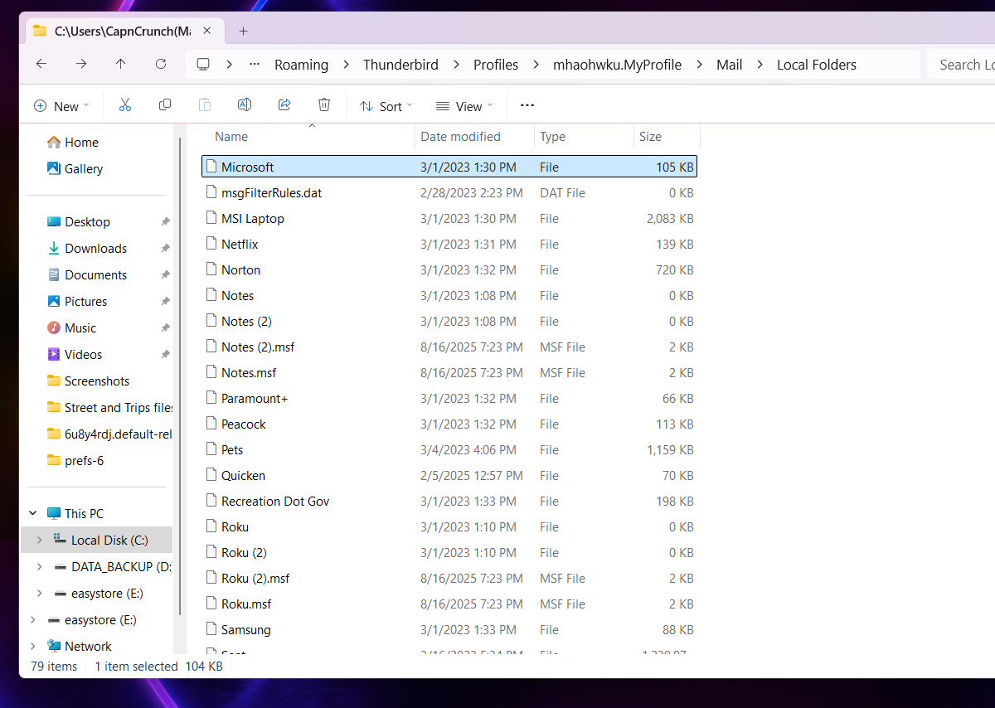The height and width of the screenshot is (708, 995).
Task: Open a new tab with plus button
Action: pos(243,32)
